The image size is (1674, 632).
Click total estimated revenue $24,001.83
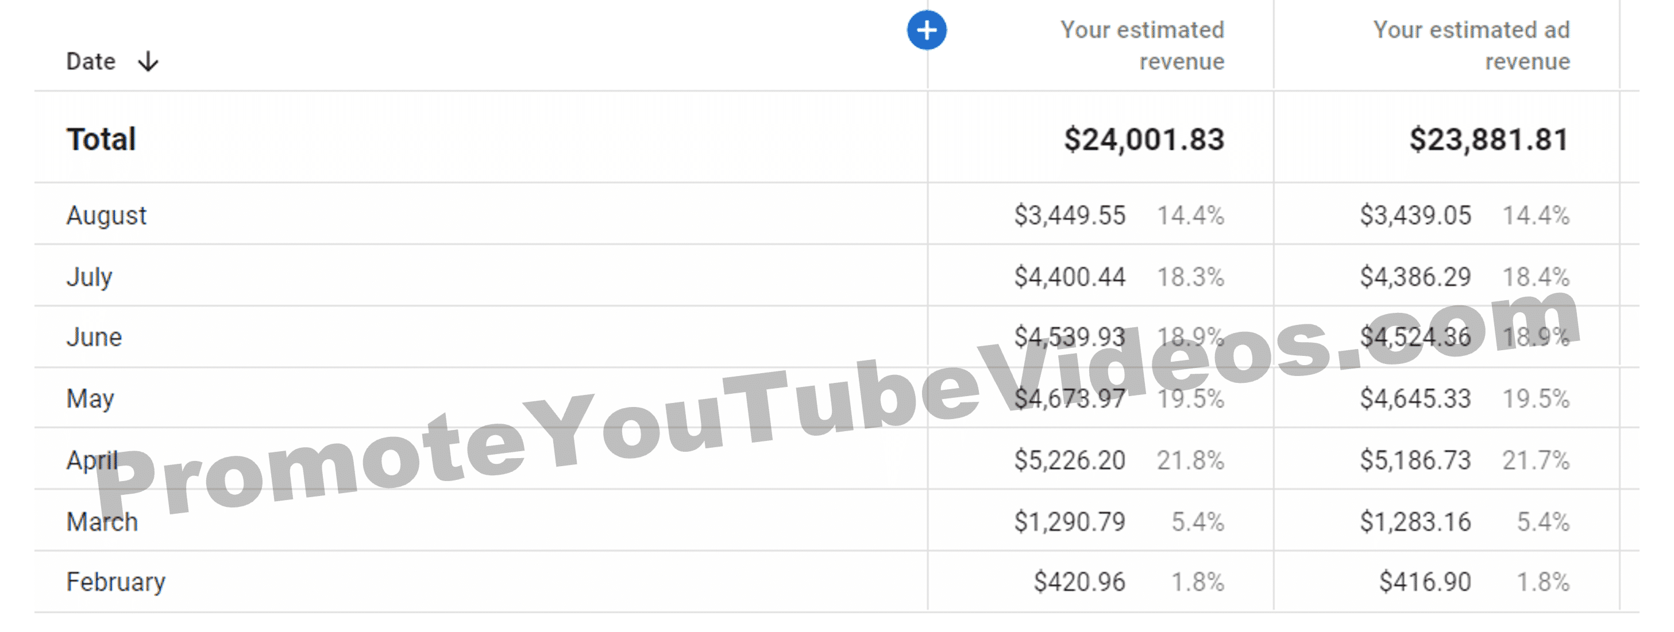pos(1144,139)
